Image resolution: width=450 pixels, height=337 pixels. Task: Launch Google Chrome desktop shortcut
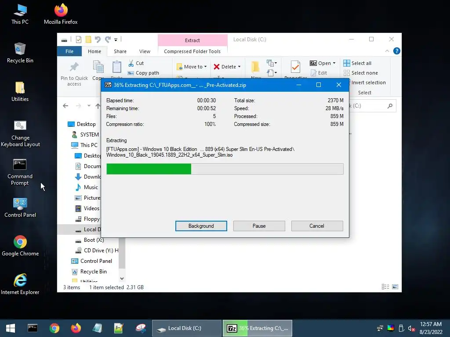tap(20, 246)
